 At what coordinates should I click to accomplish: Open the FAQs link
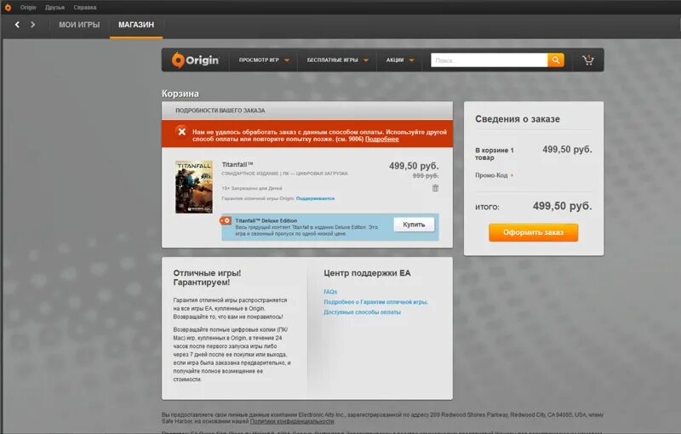coord(330,292)
